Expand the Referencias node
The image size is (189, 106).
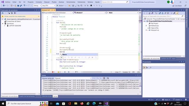tap(146, 26)
